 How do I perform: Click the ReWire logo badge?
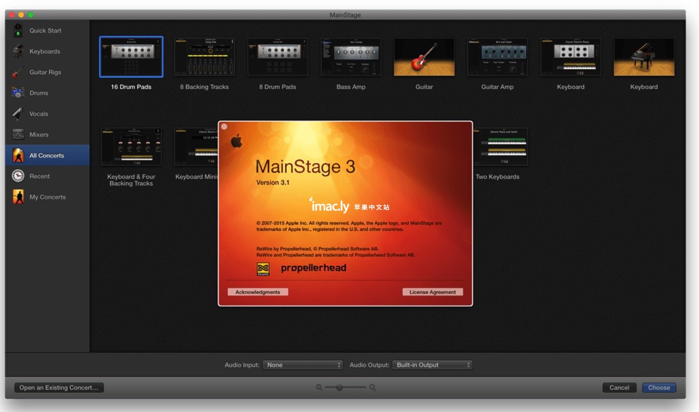click(263, 269)
